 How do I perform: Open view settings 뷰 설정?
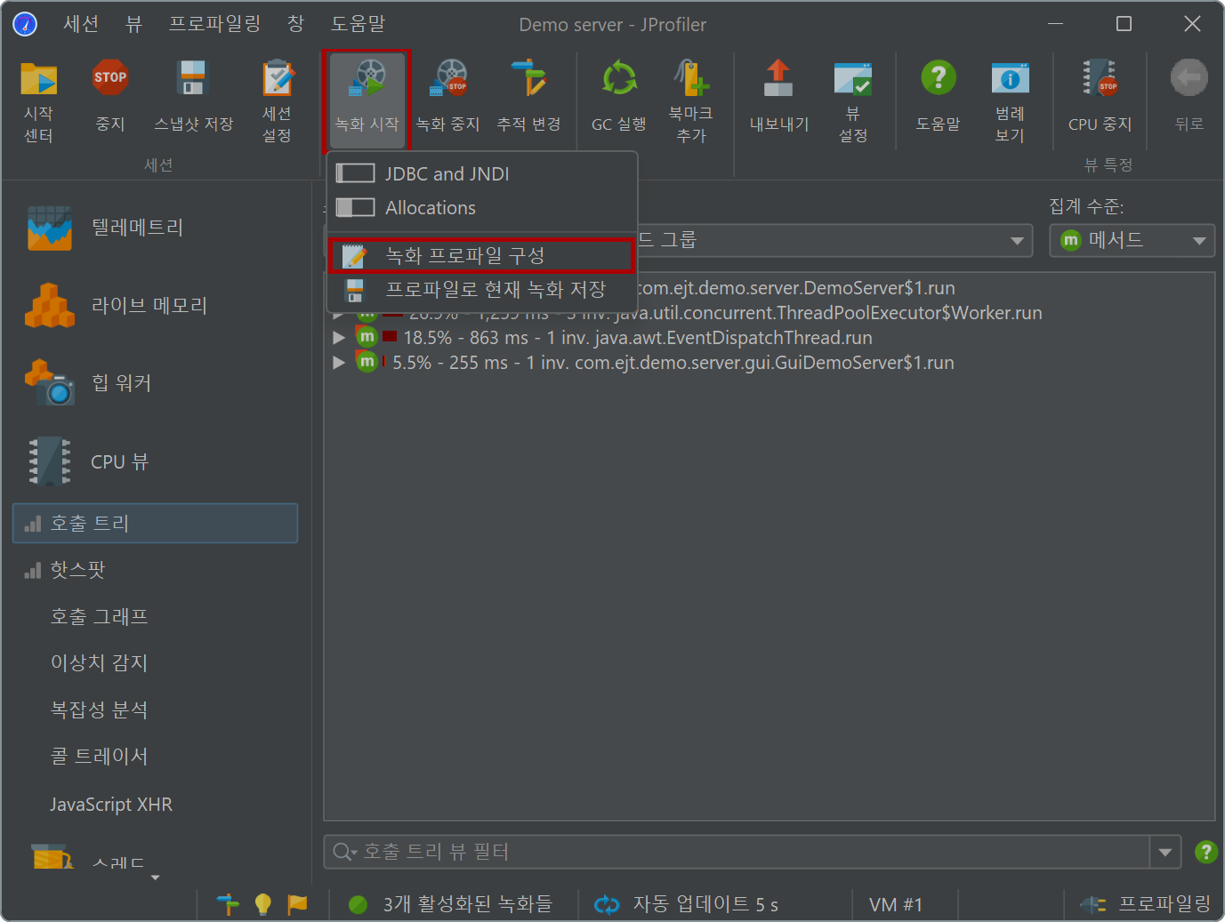pyautogui.click(x=853, y=101)
